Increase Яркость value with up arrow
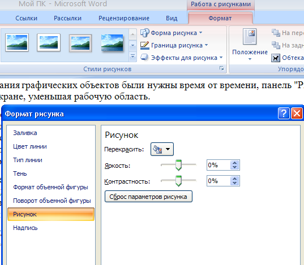 coord(234,163)
